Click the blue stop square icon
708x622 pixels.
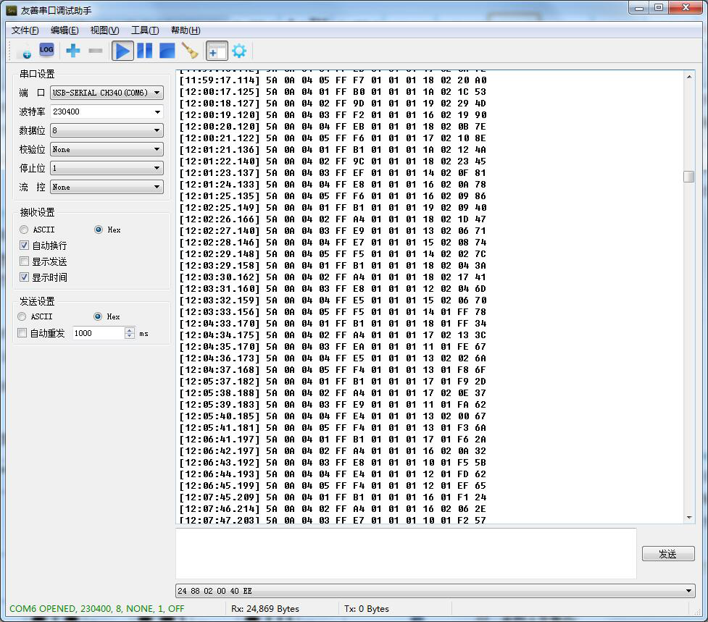coord(167,51)
